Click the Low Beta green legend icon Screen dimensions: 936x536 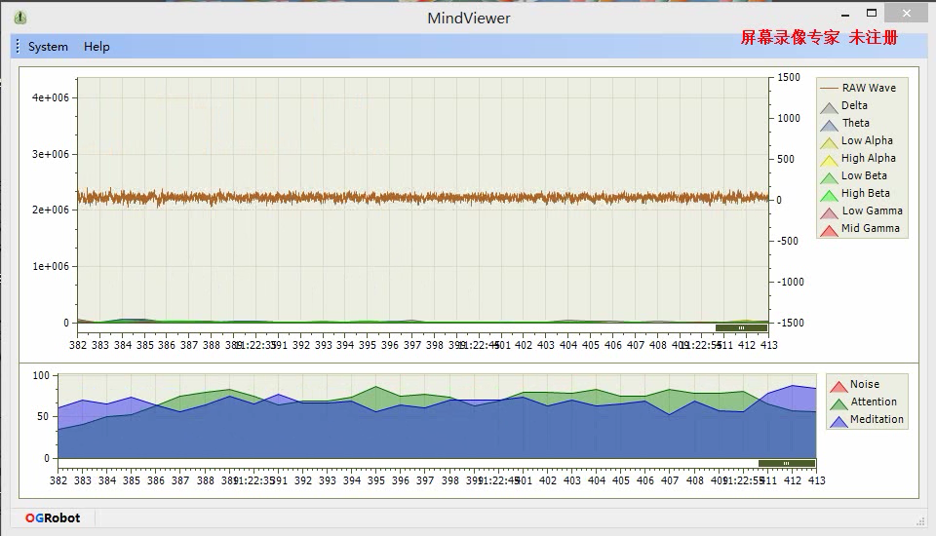point(829,178)
